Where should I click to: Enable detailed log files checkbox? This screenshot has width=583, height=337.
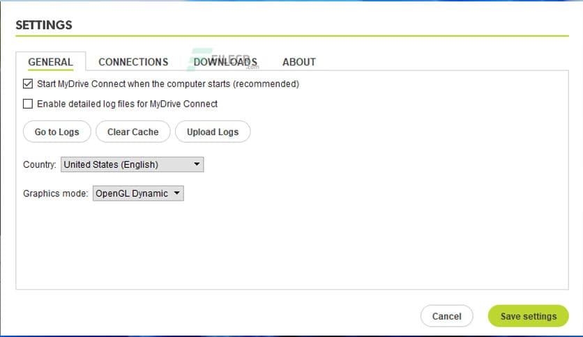pos(28,104)
